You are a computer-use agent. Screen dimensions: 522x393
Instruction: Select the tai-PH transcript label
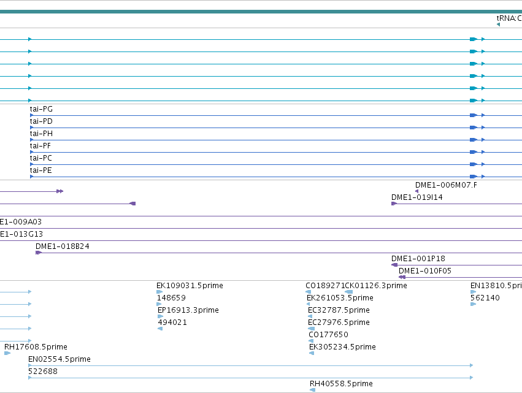[41, 134]
